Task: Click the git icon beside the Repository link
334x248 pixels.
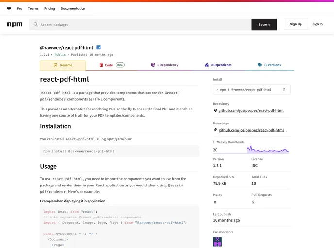Action: tap(215, 110)
